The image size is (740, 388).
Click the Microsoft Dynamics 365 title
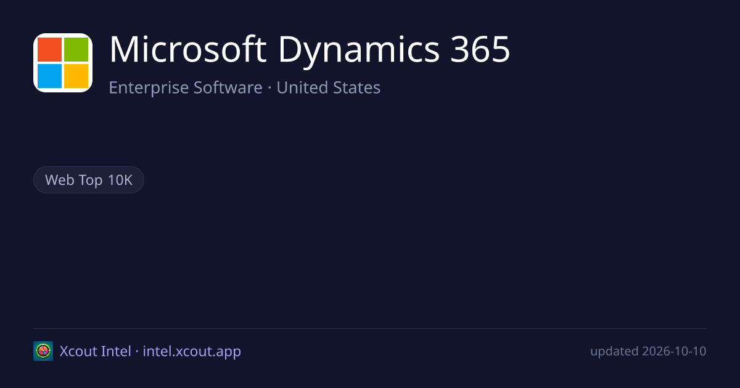tap(310, 49)
